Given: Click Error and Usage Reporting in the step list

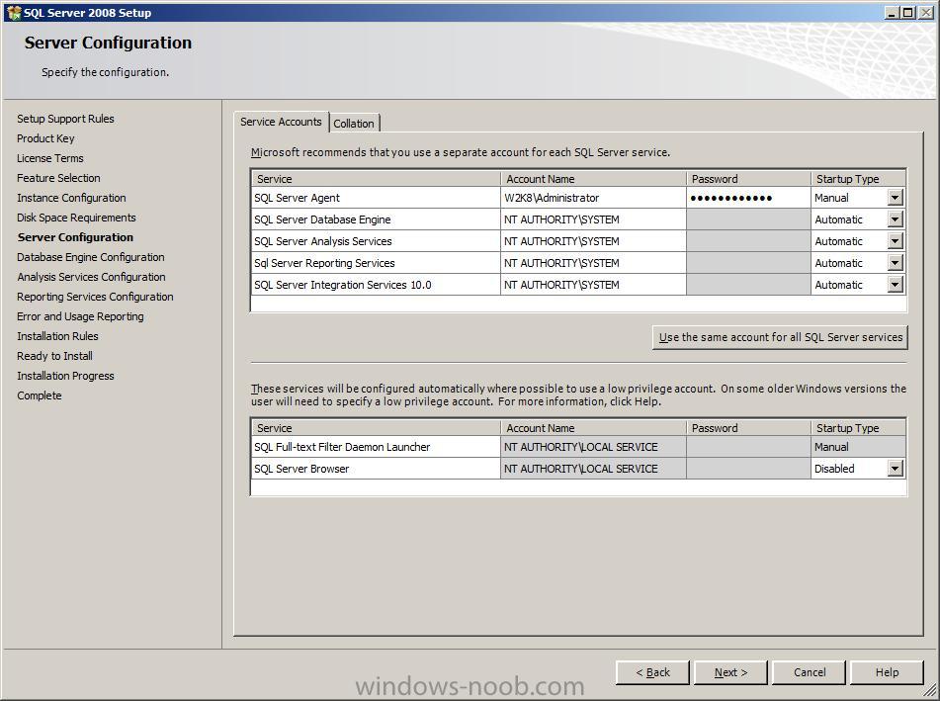Looking at the screenshot, I should tap(80, 316).
